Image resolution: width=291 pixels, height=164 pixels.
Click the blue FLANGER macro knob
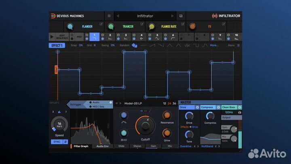(x=70, y=27)
